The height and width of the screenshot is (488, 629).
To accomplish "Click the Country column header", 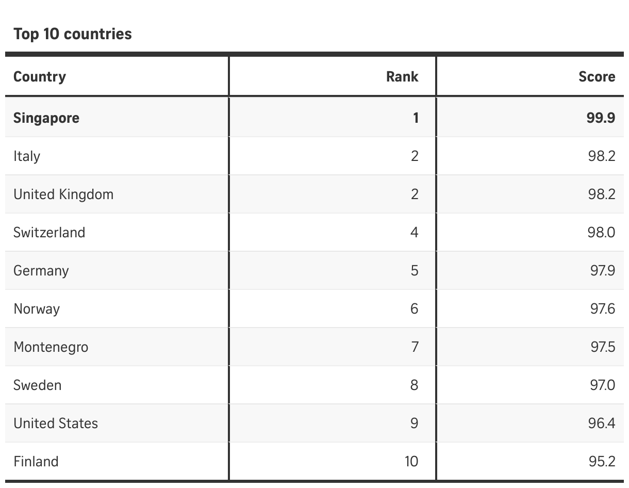I will coord(40,77).
